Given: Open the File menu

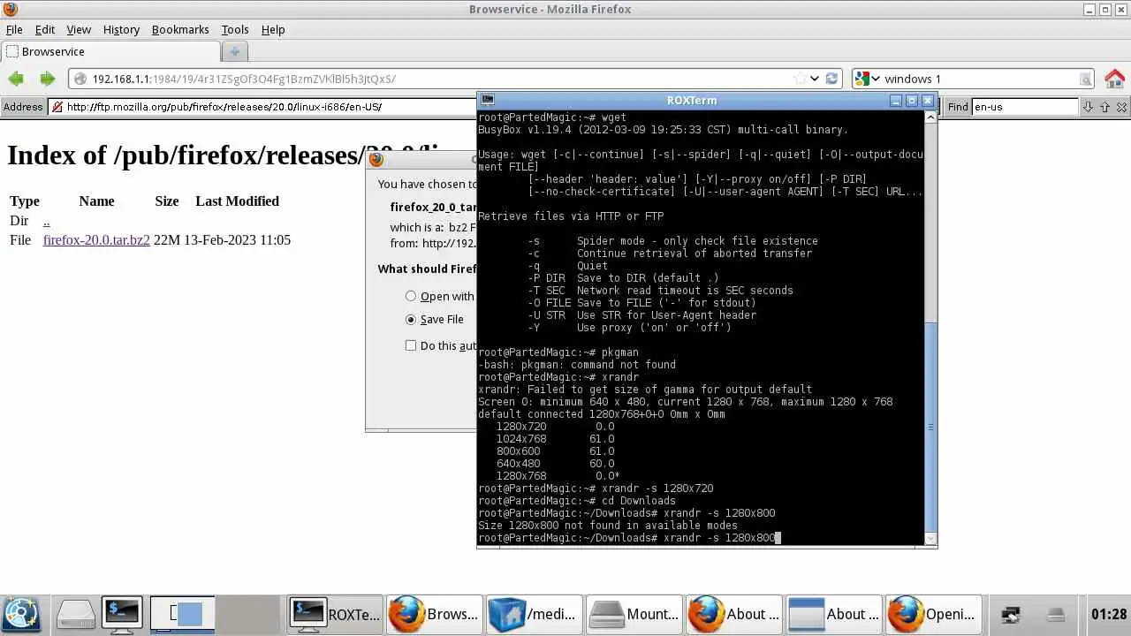Looking at the screenshot, I should (14, 29).
